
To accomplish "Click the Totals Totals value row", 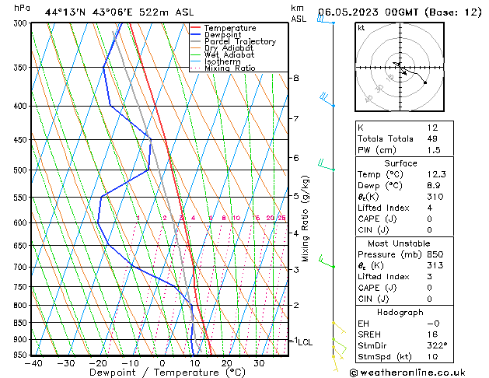I will [x=400, y=138].
